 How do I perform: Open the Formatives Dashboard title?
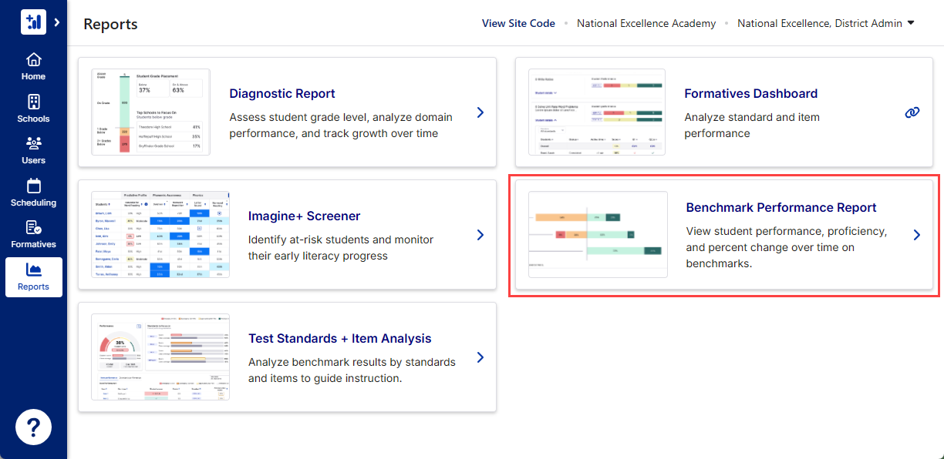tap(750, 94)
